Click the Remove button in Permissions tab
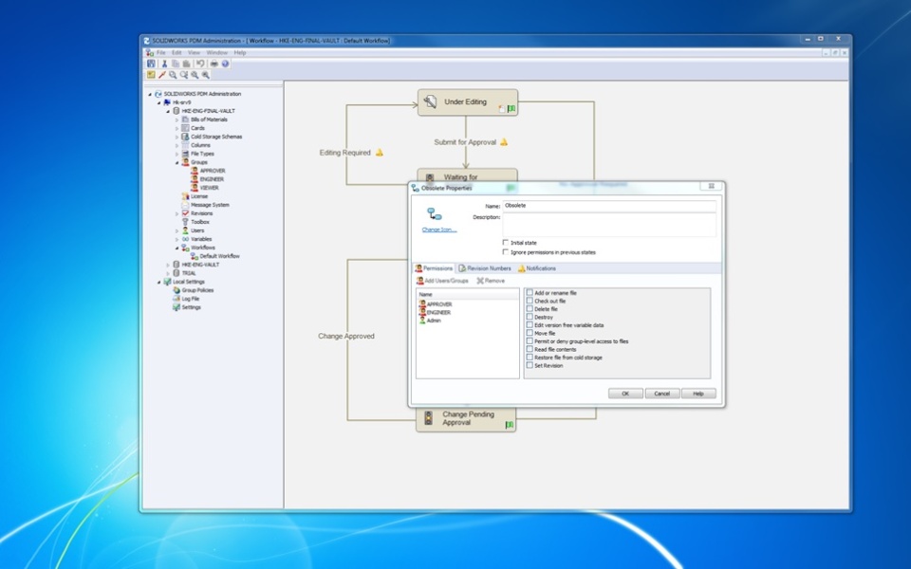 (491, 281)
